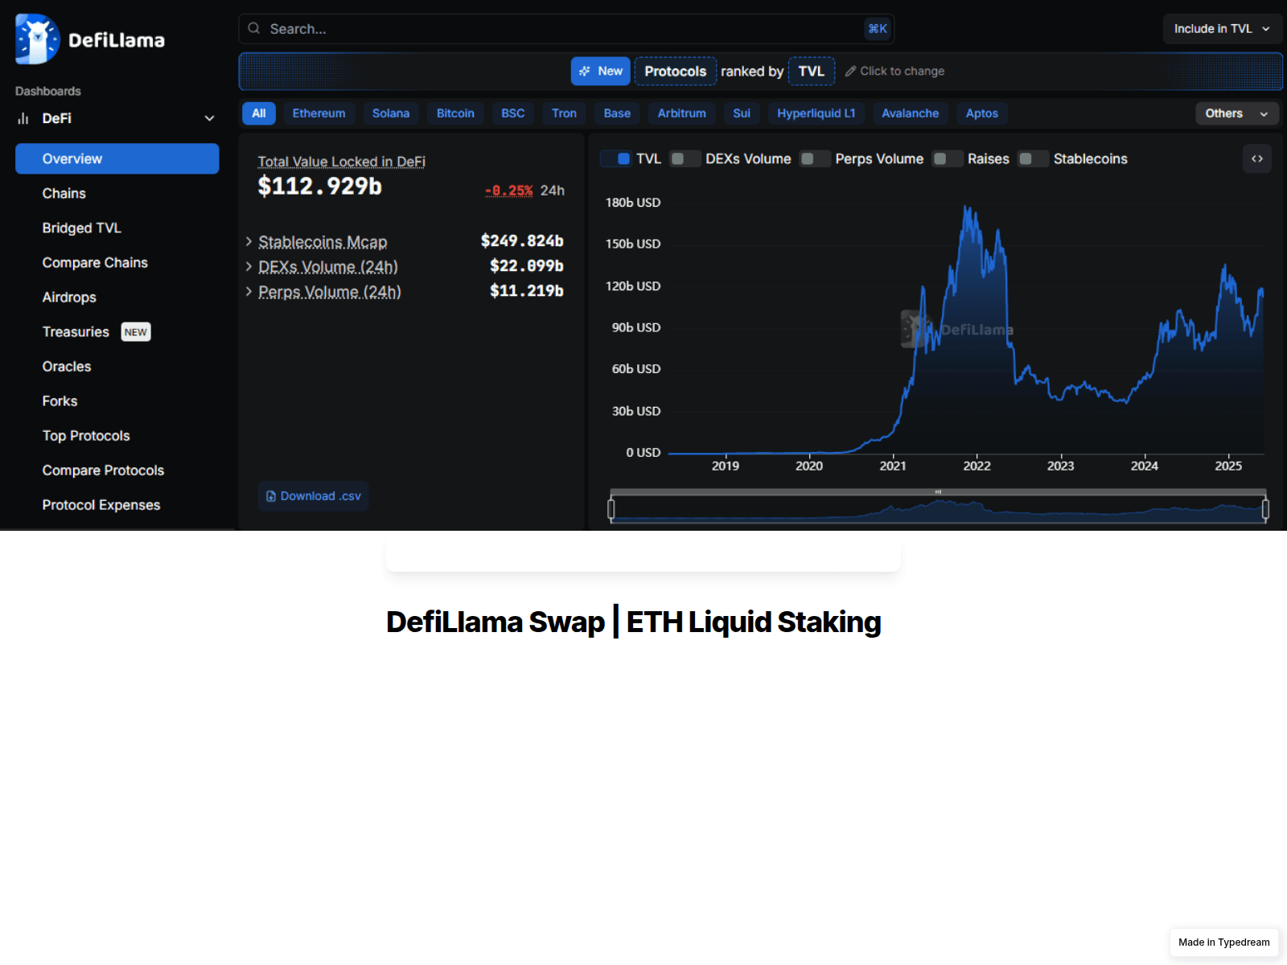Collapse the DeFi dashboards section chevron
This screenshot has height=965, width=1287.
tap(209, 118)
